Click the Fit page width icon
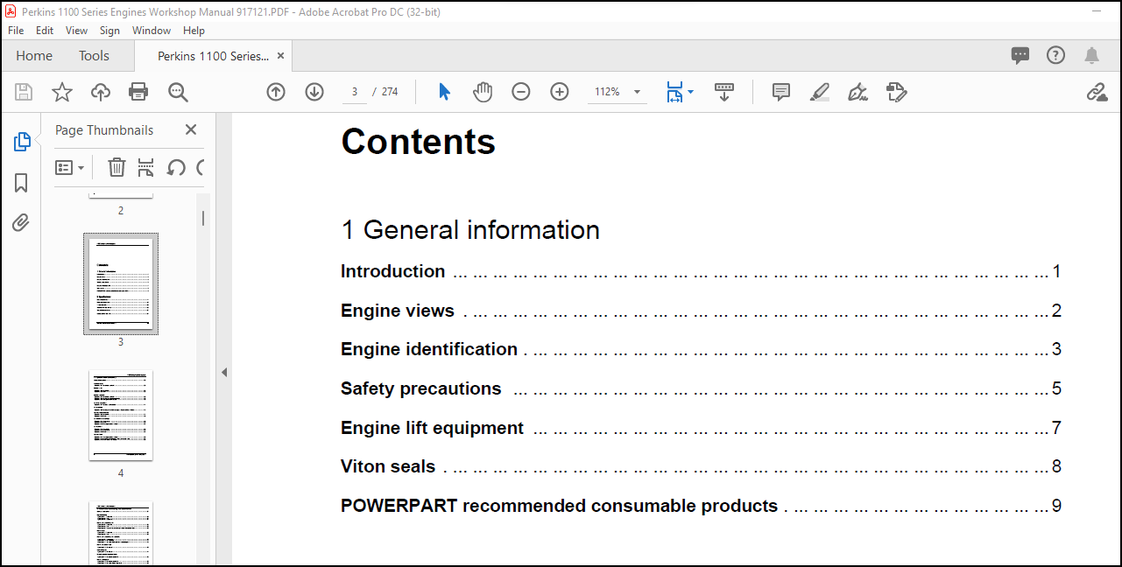Viewport: 1122px width, 567px height. pos(674,92)
